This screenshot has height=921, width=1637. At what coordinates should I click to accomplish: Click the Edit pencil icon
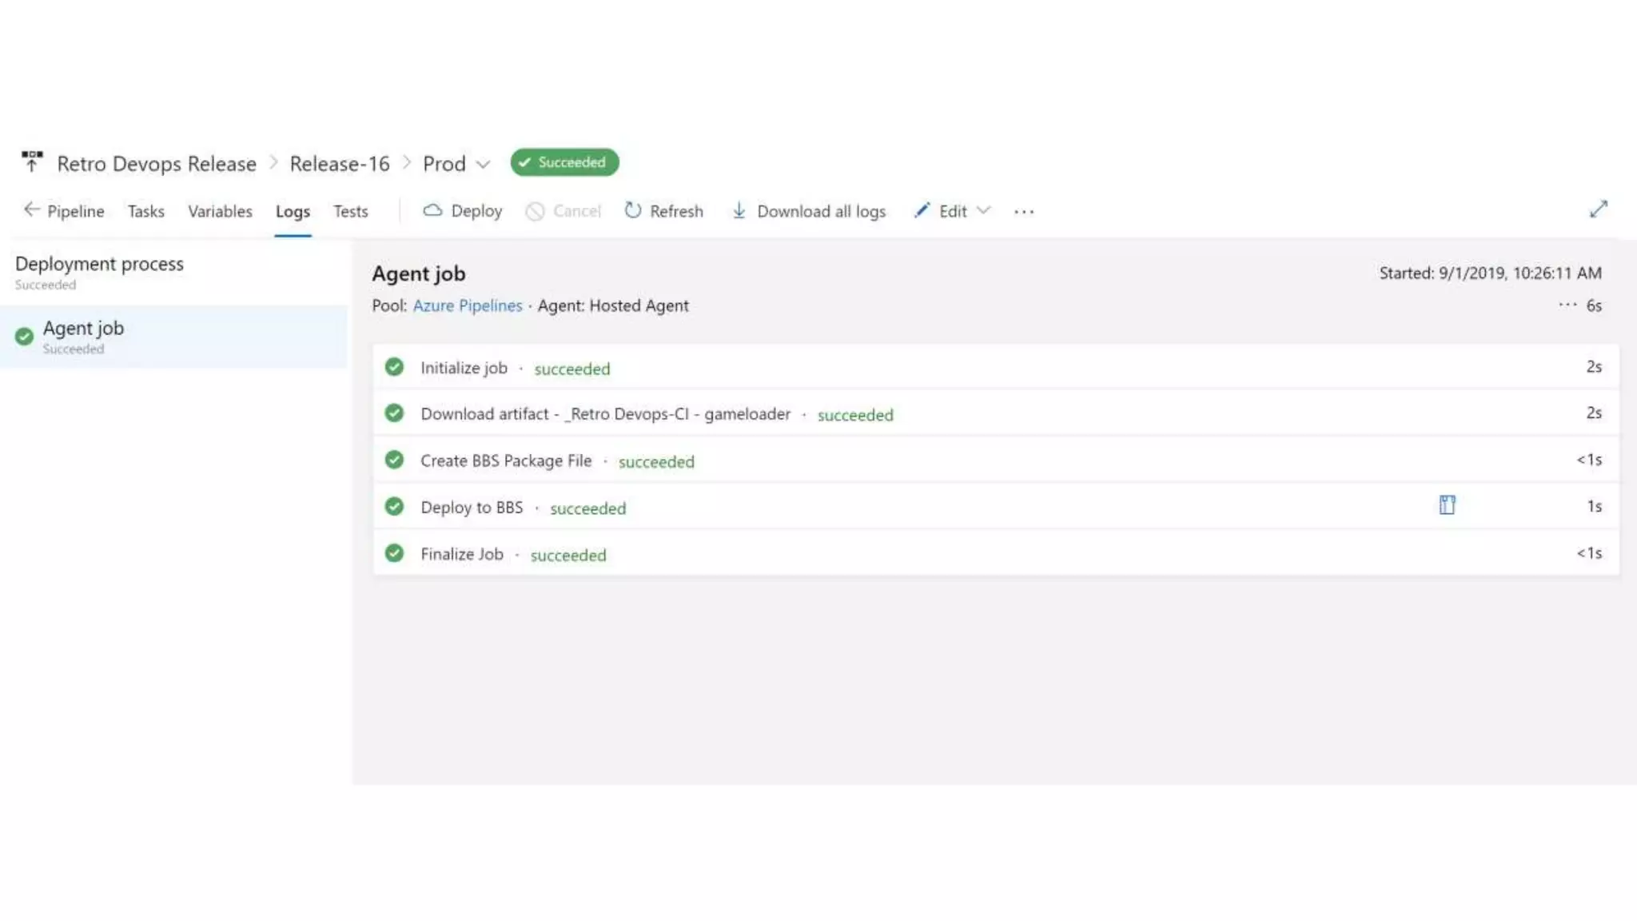922,210
